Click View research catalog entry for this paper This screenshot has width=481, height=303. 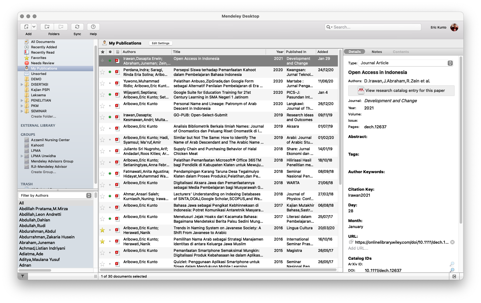(401, 91)
